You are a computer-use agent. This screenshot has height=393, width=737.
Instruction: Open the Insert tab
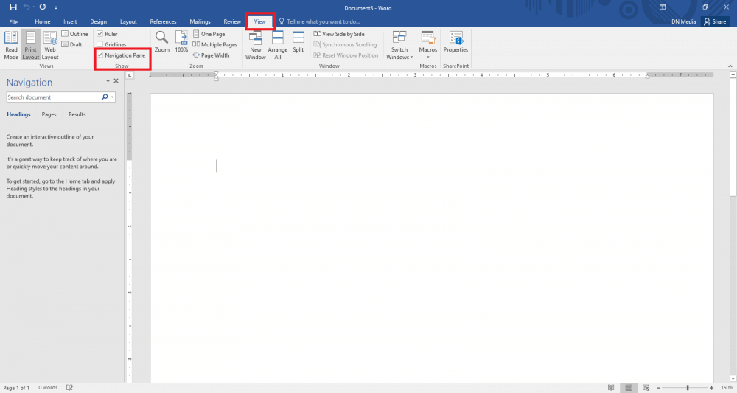pos(70,21)
